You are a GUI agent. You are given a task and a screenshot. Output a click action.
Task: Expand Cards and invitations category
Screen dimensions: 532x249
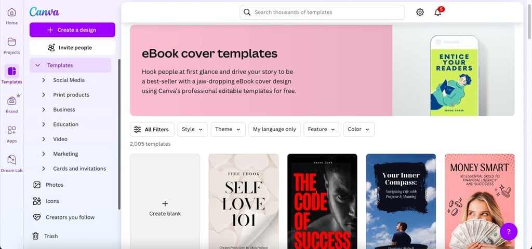[44, 169]
